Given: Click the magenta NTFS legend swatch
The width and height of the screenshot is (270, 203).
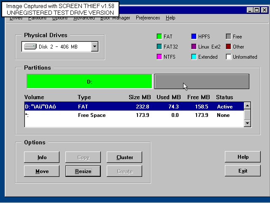Looking at the screenshot, I should pyautogui.click(x=159, y=57).
